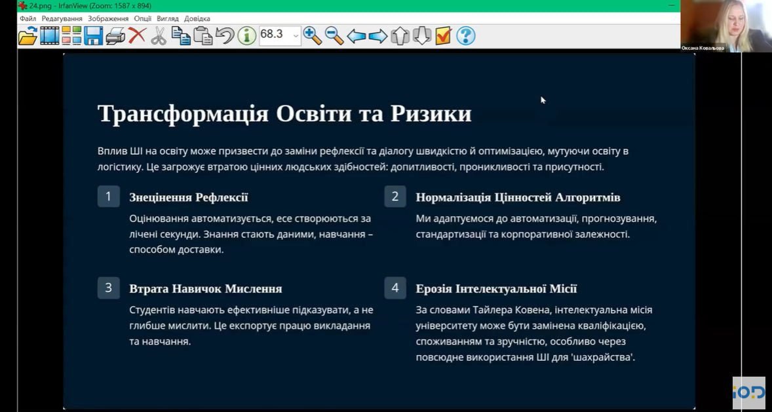Show thumbnails with the grid icon
The image size is (772, 412).
[71, 35]
